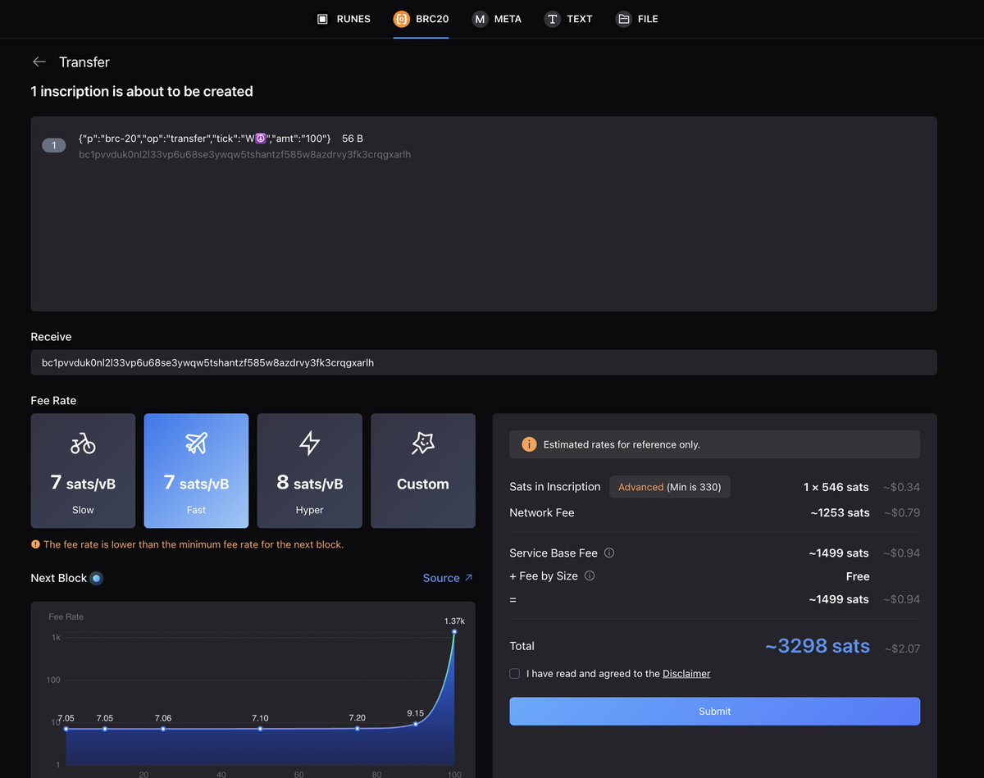This screenshot has width=984, height=778.
Task: Switch to the META tab
Action: [x=497, y=19]
